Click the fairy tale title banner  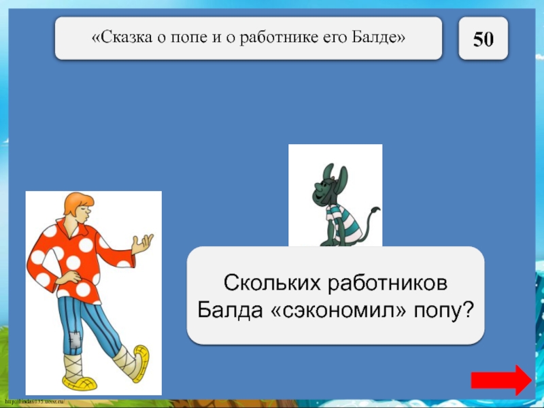[x=248, y=38]
